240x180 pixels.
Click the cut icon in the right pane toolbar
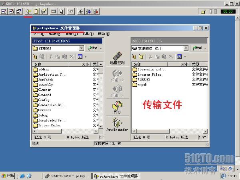pos(150,57)
